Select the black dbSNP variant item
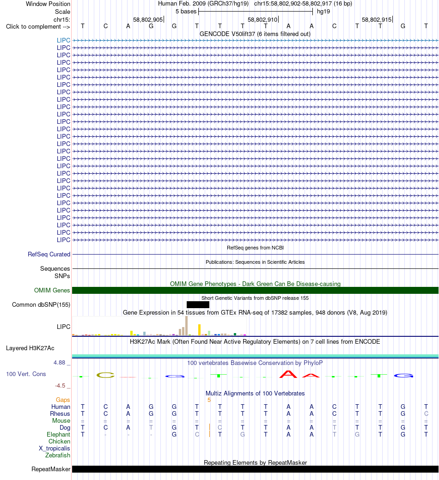439x480 pixels. 198,304
